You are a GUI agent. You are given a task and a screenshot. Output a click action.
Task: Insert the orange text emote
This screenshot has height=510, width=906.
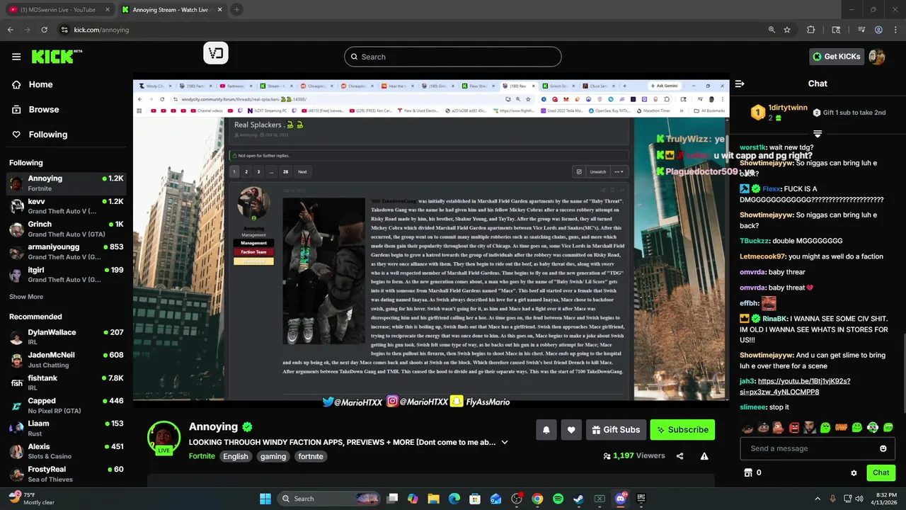point(841,427)
